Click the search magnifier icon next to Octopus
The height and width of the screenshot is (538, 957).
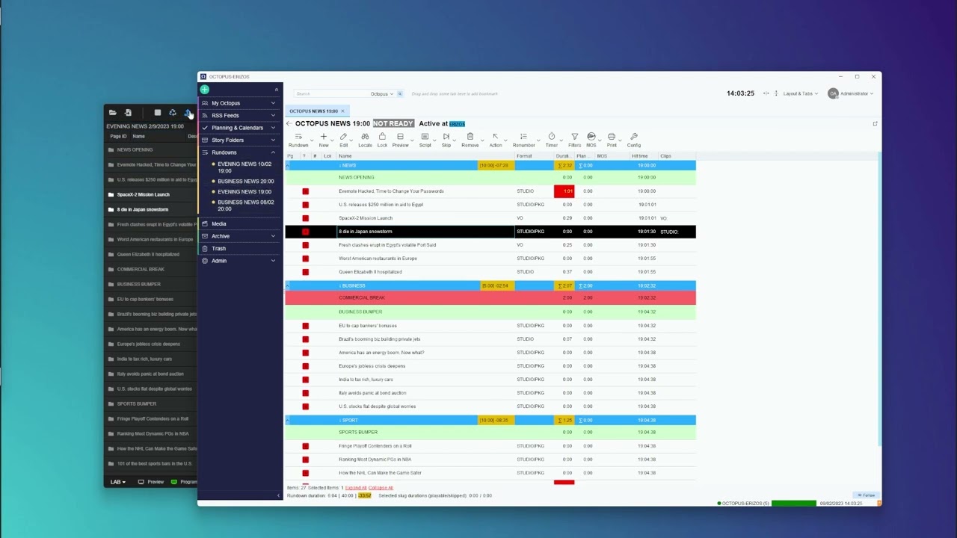coord(400,94)
